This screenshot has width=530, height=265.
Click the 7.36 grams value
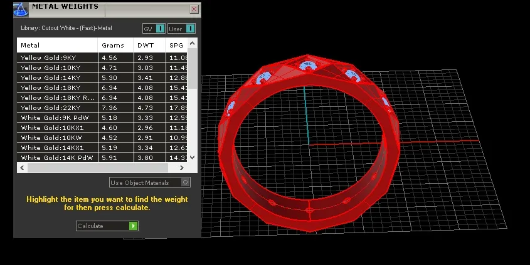109,107
